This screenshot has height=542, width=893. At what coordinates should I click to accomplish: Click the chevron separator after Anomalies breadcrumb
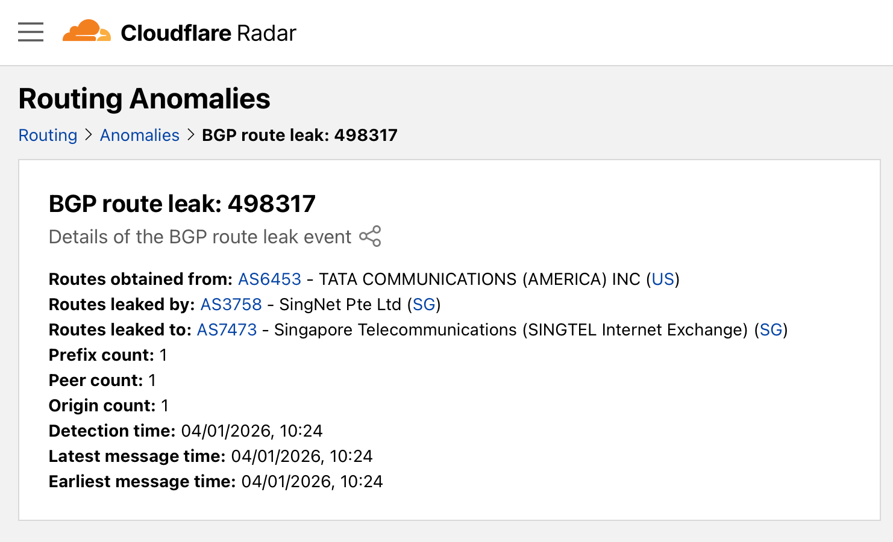191,135
